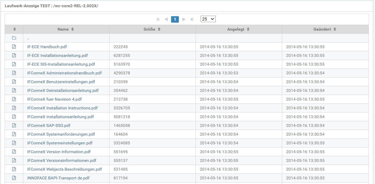The width and height of the screenshot is (375, 184).
Task: Go to the first page of results
Action: point(158,19)
